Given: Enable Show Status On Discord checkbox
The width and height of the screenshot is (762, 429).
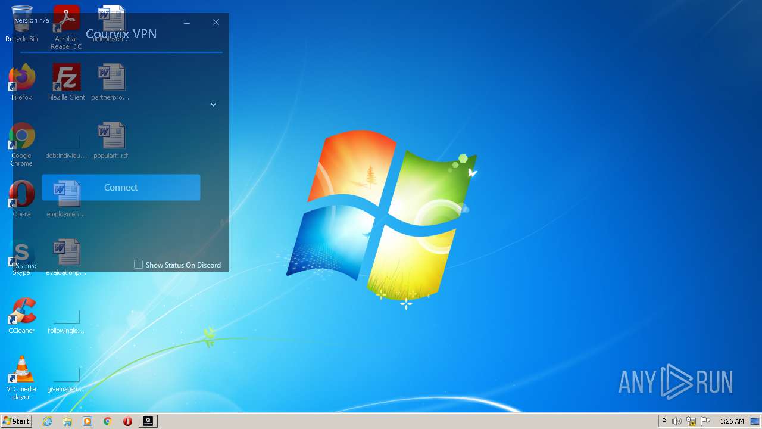Looking at the screenshot, I should (138, 265).
